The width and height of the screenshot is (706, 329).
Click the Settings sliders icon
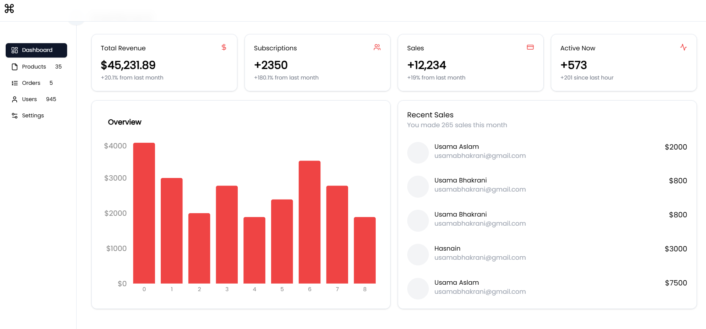[x=15, y=115]
